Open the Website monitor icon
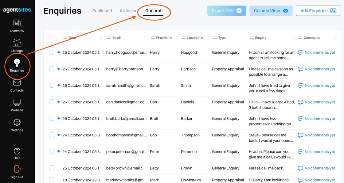The height and width of the screenshot is (183, 344). (17, 102)
